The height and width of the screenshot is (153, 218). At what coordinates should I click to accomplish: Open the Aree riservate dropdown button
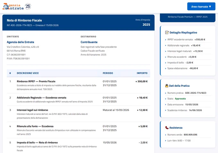[201, 6]
